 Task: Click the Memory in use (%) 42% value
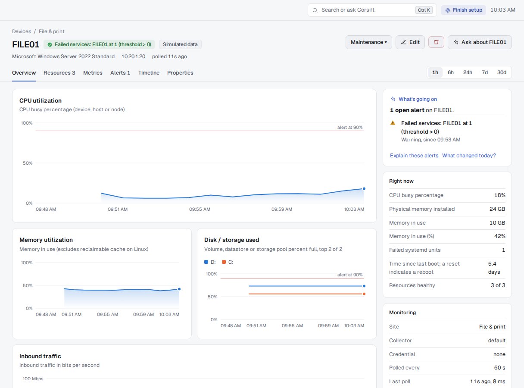coord(500,236)
